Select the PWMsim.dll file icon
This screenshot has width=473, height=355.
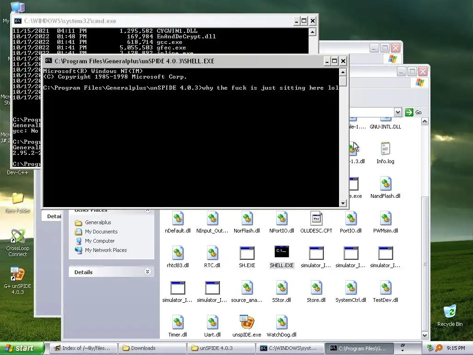(386, 219)
